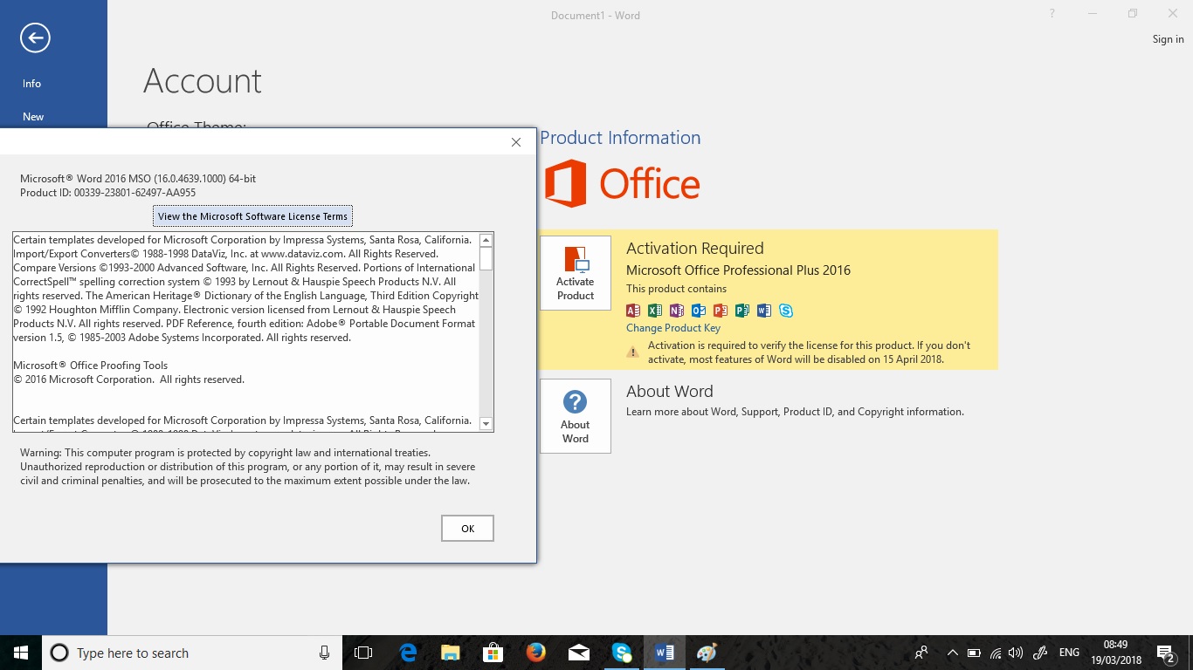The image size is (1193, 670).
Task: Click the About Word button
Action: click(x=576, y=416)
